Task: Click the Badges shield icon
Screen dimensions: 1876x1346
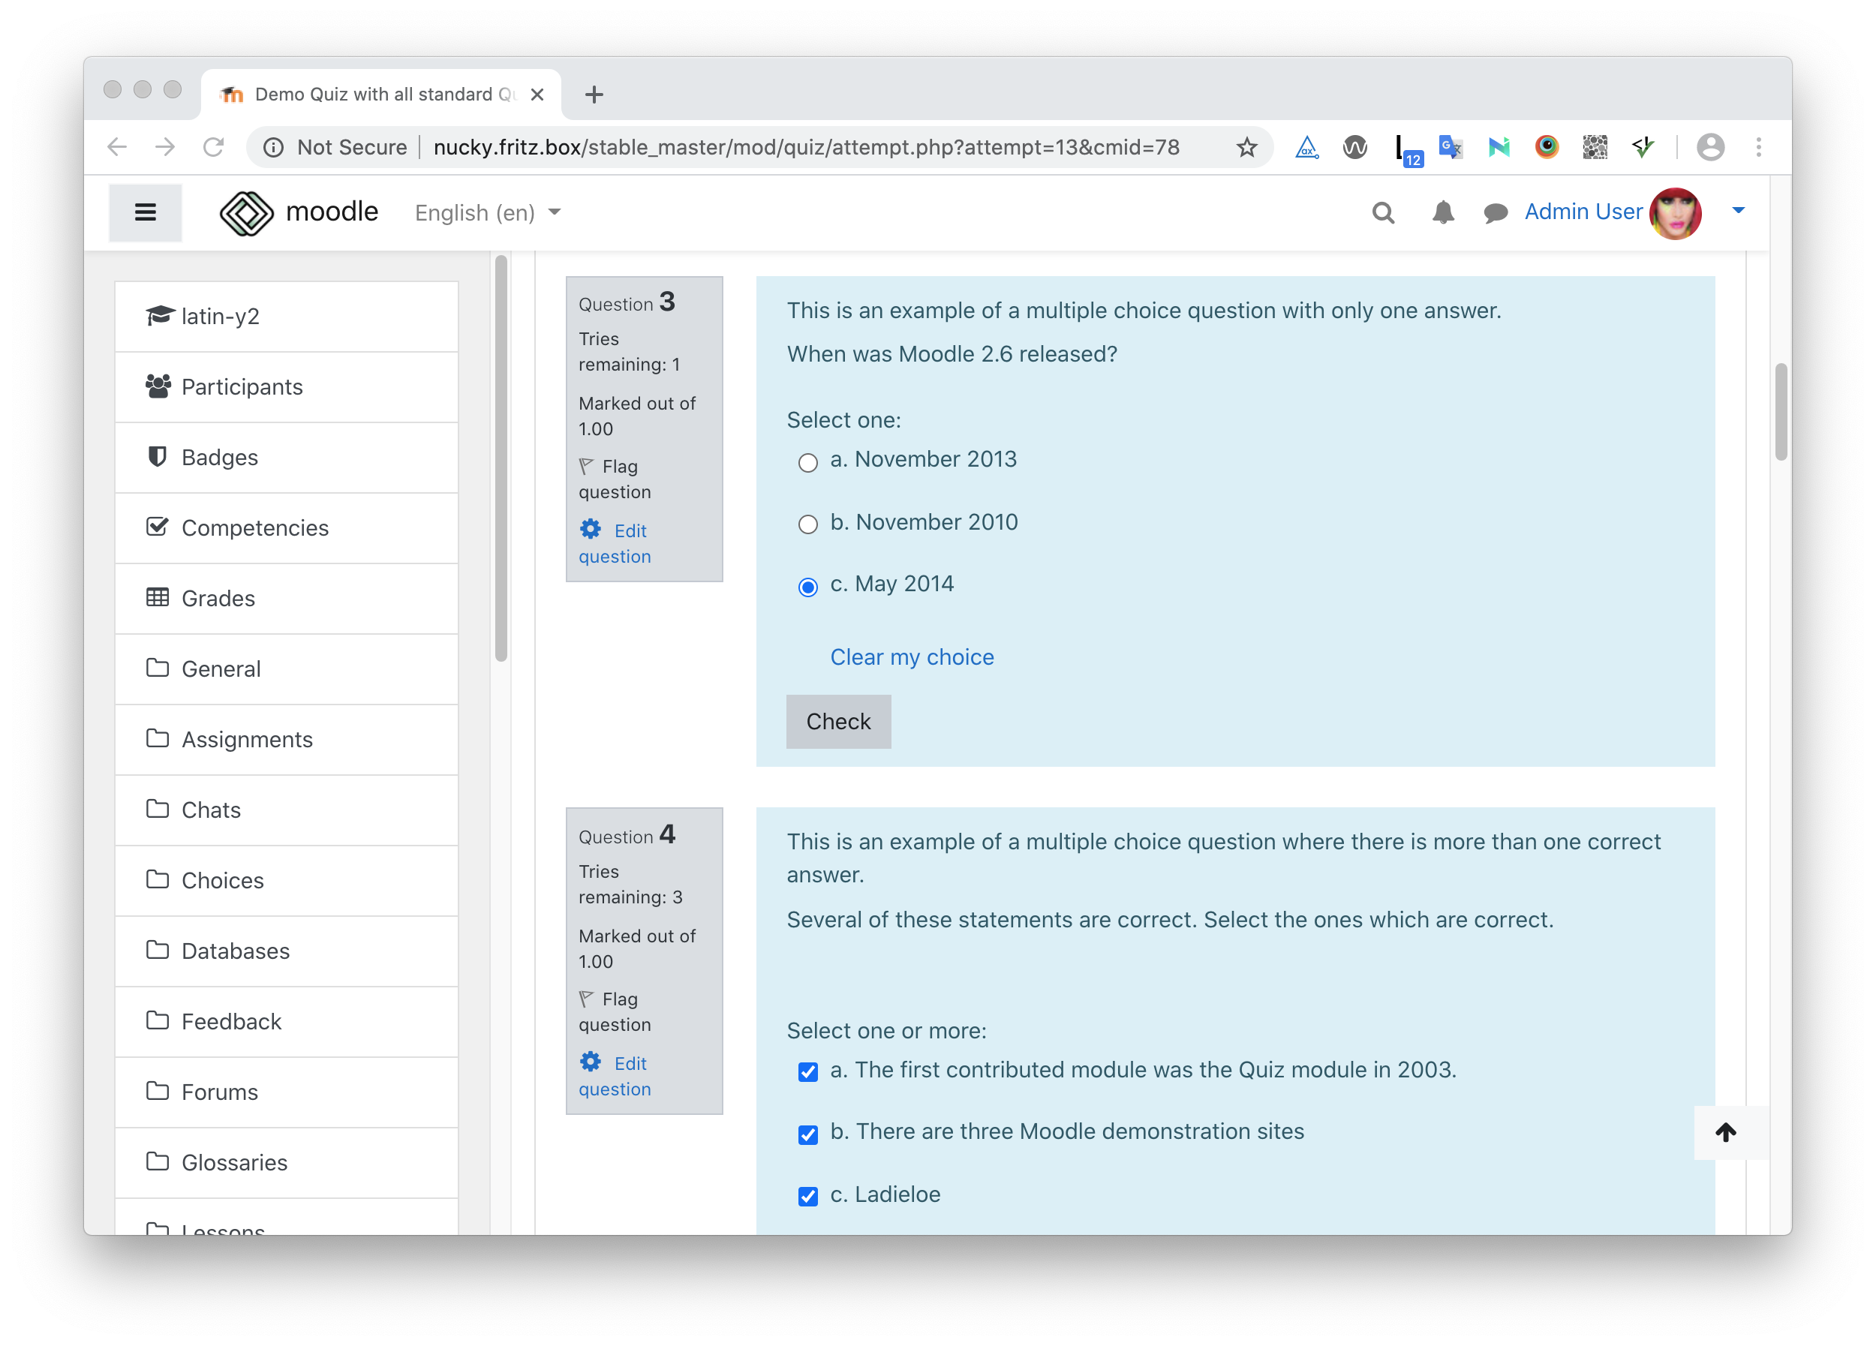Action: pyautogui.click(x=157, y=456)
